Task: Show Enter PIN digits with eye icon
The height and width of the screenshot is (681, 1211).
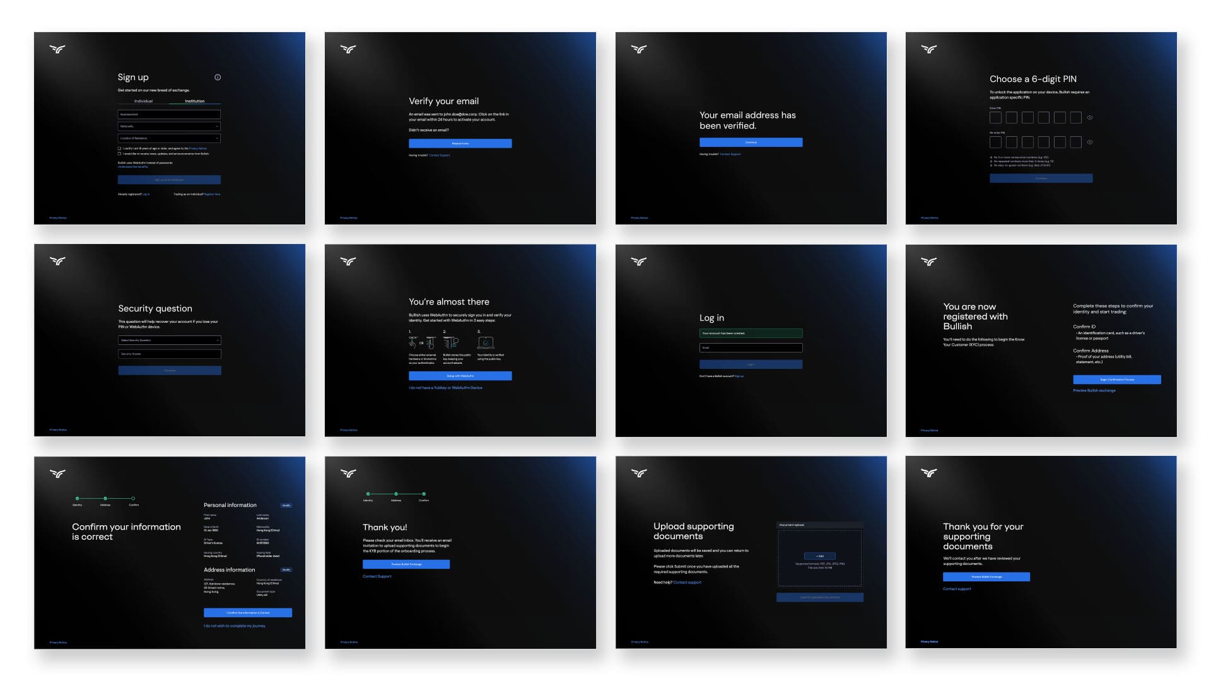Action: [x=1090, y=118]
